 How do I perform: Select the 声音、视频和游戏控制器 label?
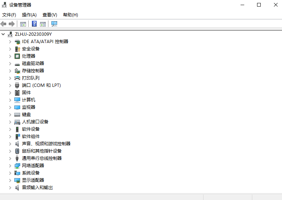tap(46, 144)
